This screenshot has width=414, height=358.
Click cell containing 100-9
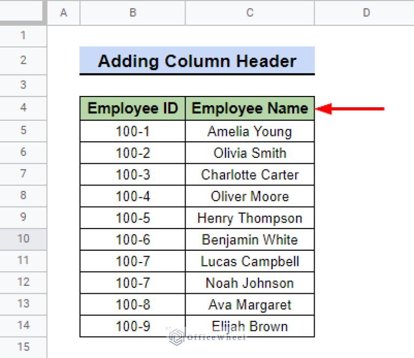[x=133, y=326]
